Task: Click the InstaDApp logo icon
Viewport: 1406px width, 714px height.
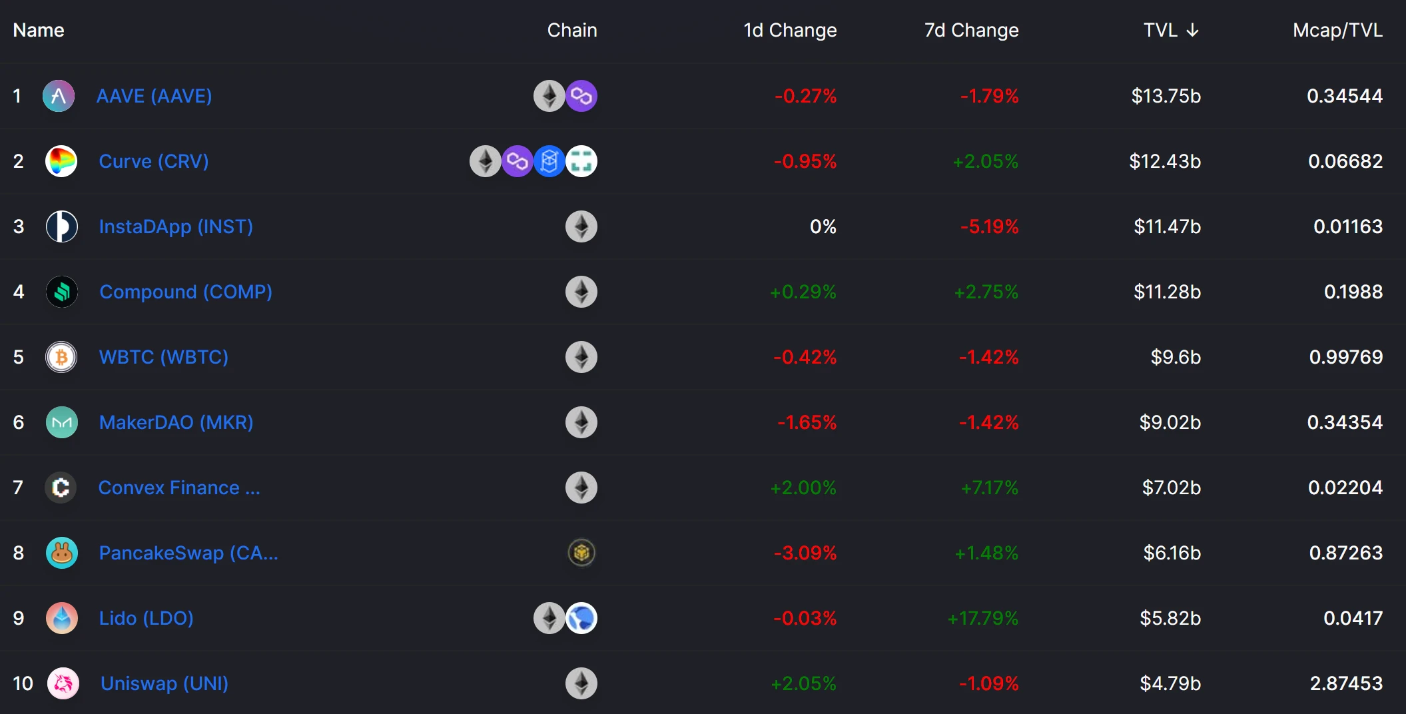Action: click(61, 226)
